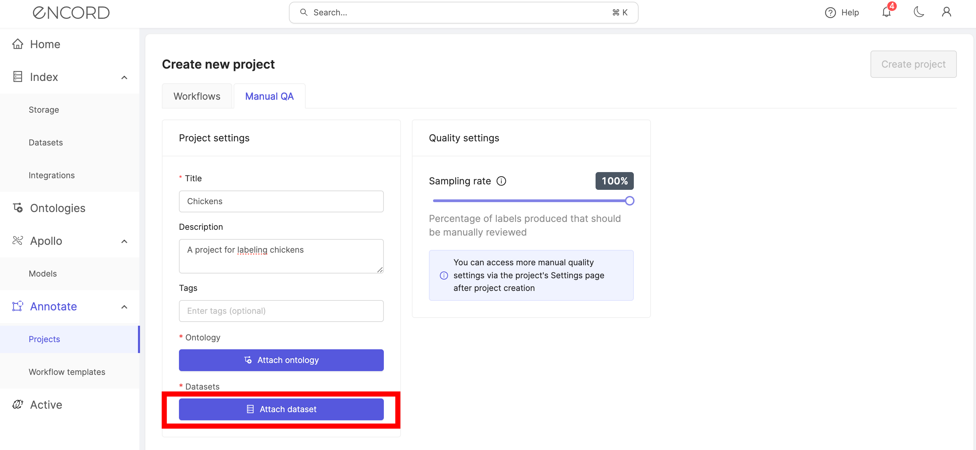Select the Manual QA tab

point(269,96)
